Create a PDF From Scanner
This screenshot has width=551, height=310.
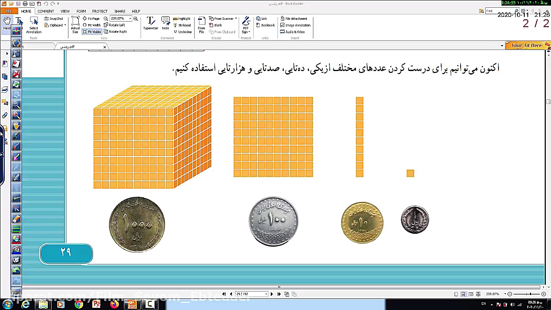point(222,19)
